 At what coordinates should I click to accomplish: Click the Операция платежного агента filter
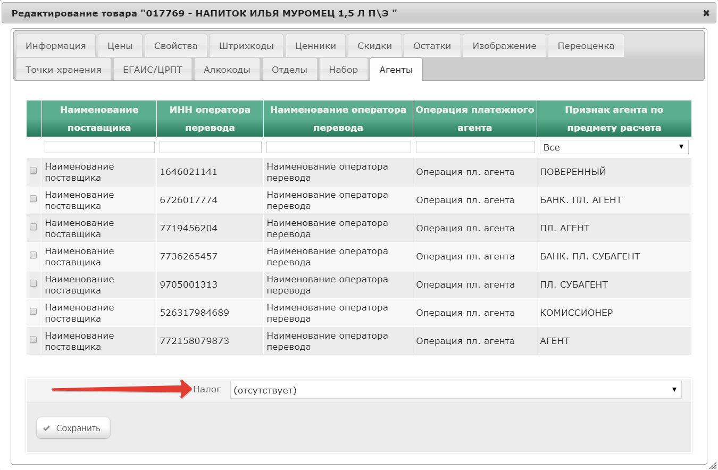475,147
